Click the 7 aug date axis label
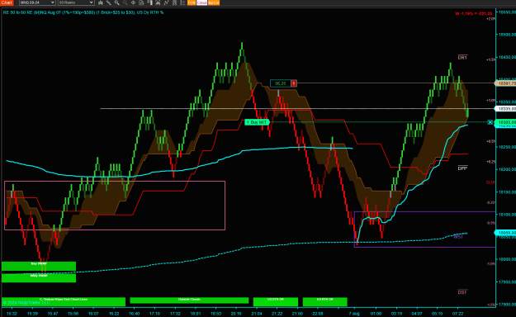Screen dimensions: 516x317 354,314
